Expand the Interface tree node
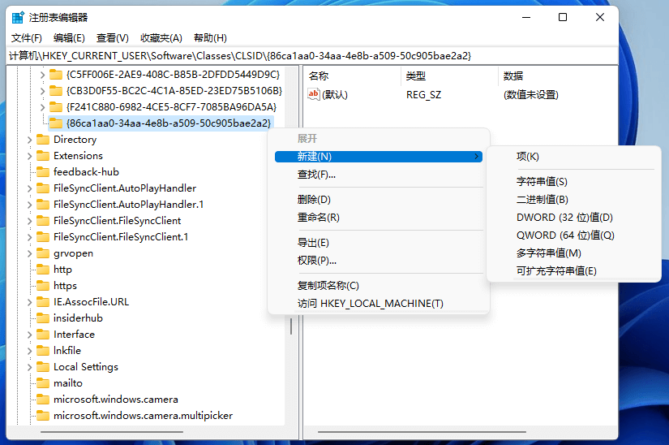The height and width of the screenshot is (445, 669). click(29, 335)
